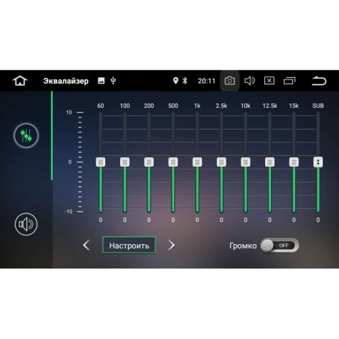Viewport: 339px width, 339px height.
Task: Click the Эквалайзер title text
Action: (x=66, y=81)
